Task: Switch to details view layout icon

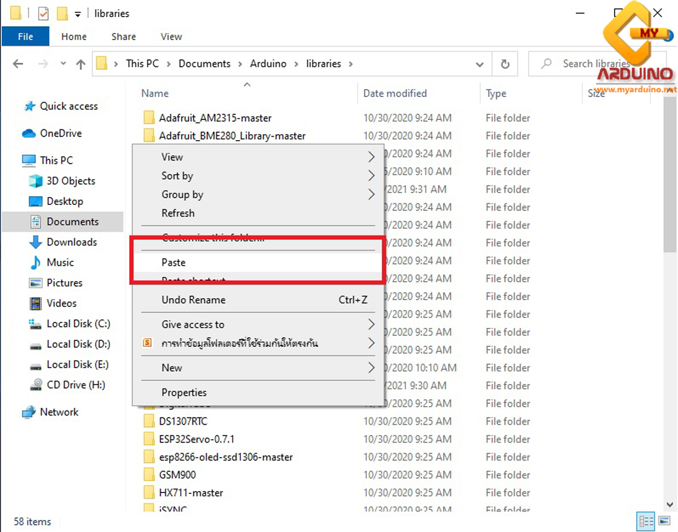Action: 645,521
